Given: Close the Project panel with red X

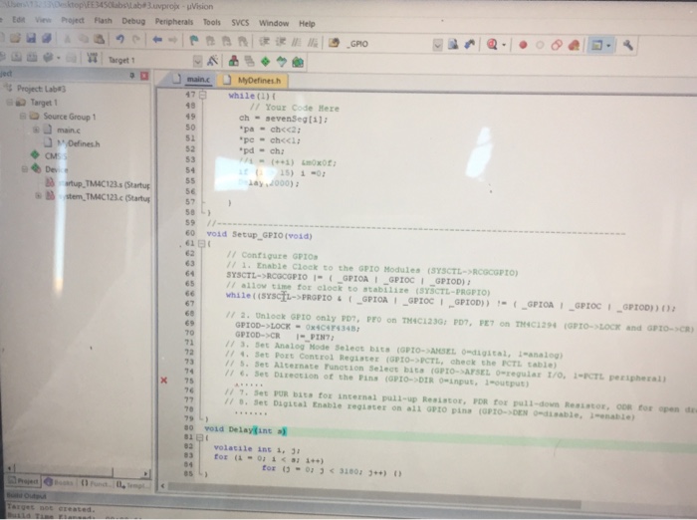Looking at the screenshot, I should [144, 76].
